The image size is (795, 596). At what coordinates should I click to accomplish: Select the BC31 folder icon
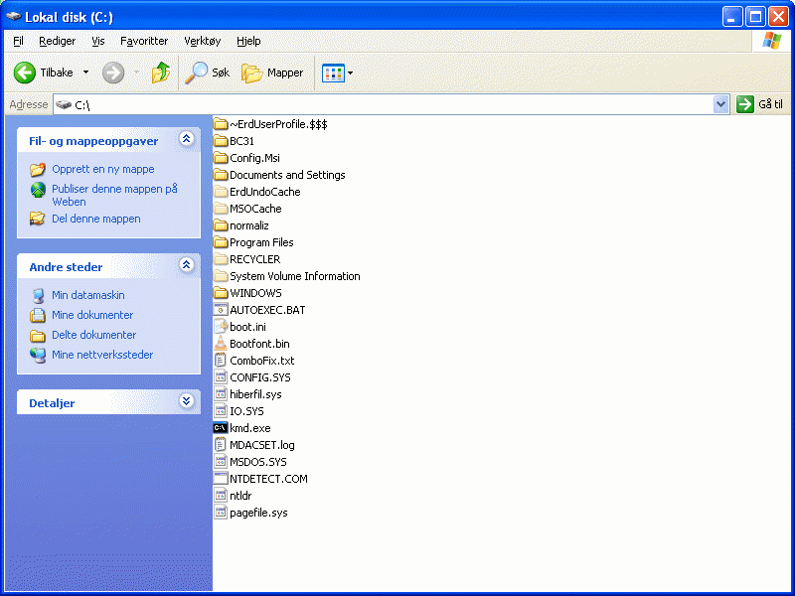[221, 141]
